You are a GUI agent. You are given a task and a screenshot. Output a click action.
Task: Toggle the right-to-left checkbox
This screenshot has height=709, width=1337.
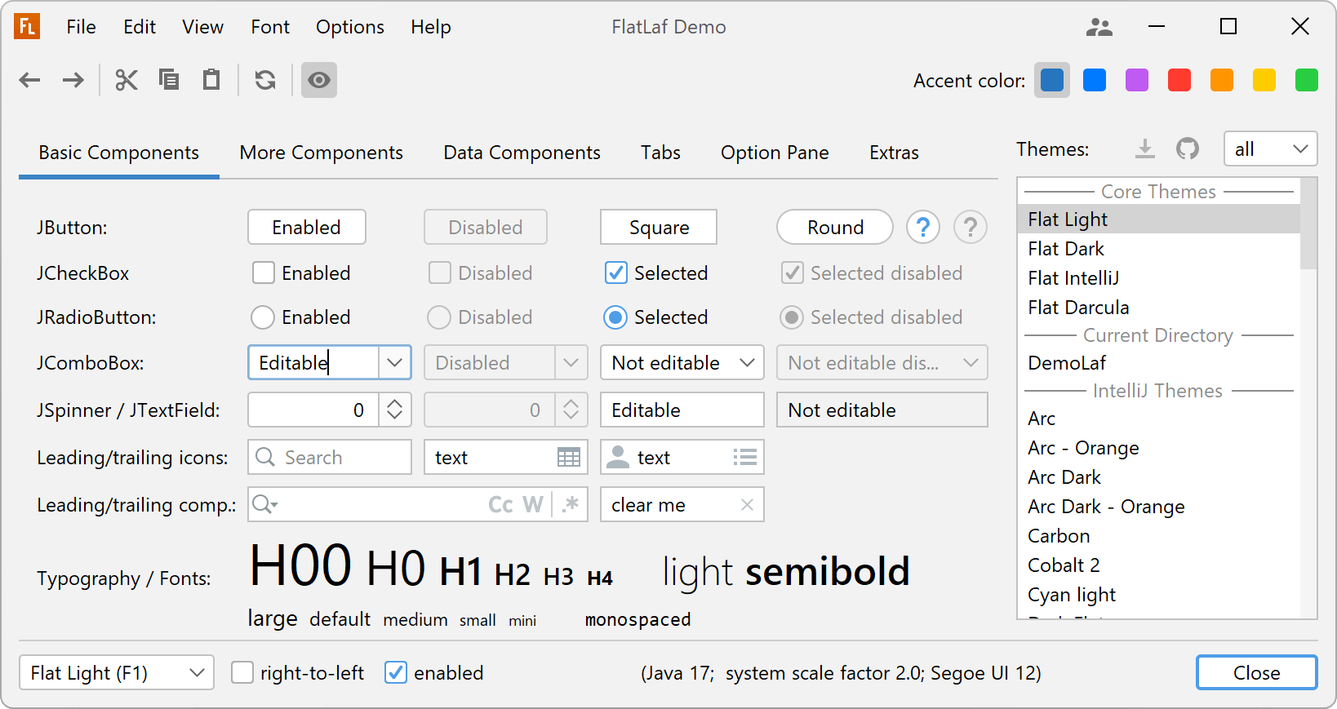pos(242,673)
